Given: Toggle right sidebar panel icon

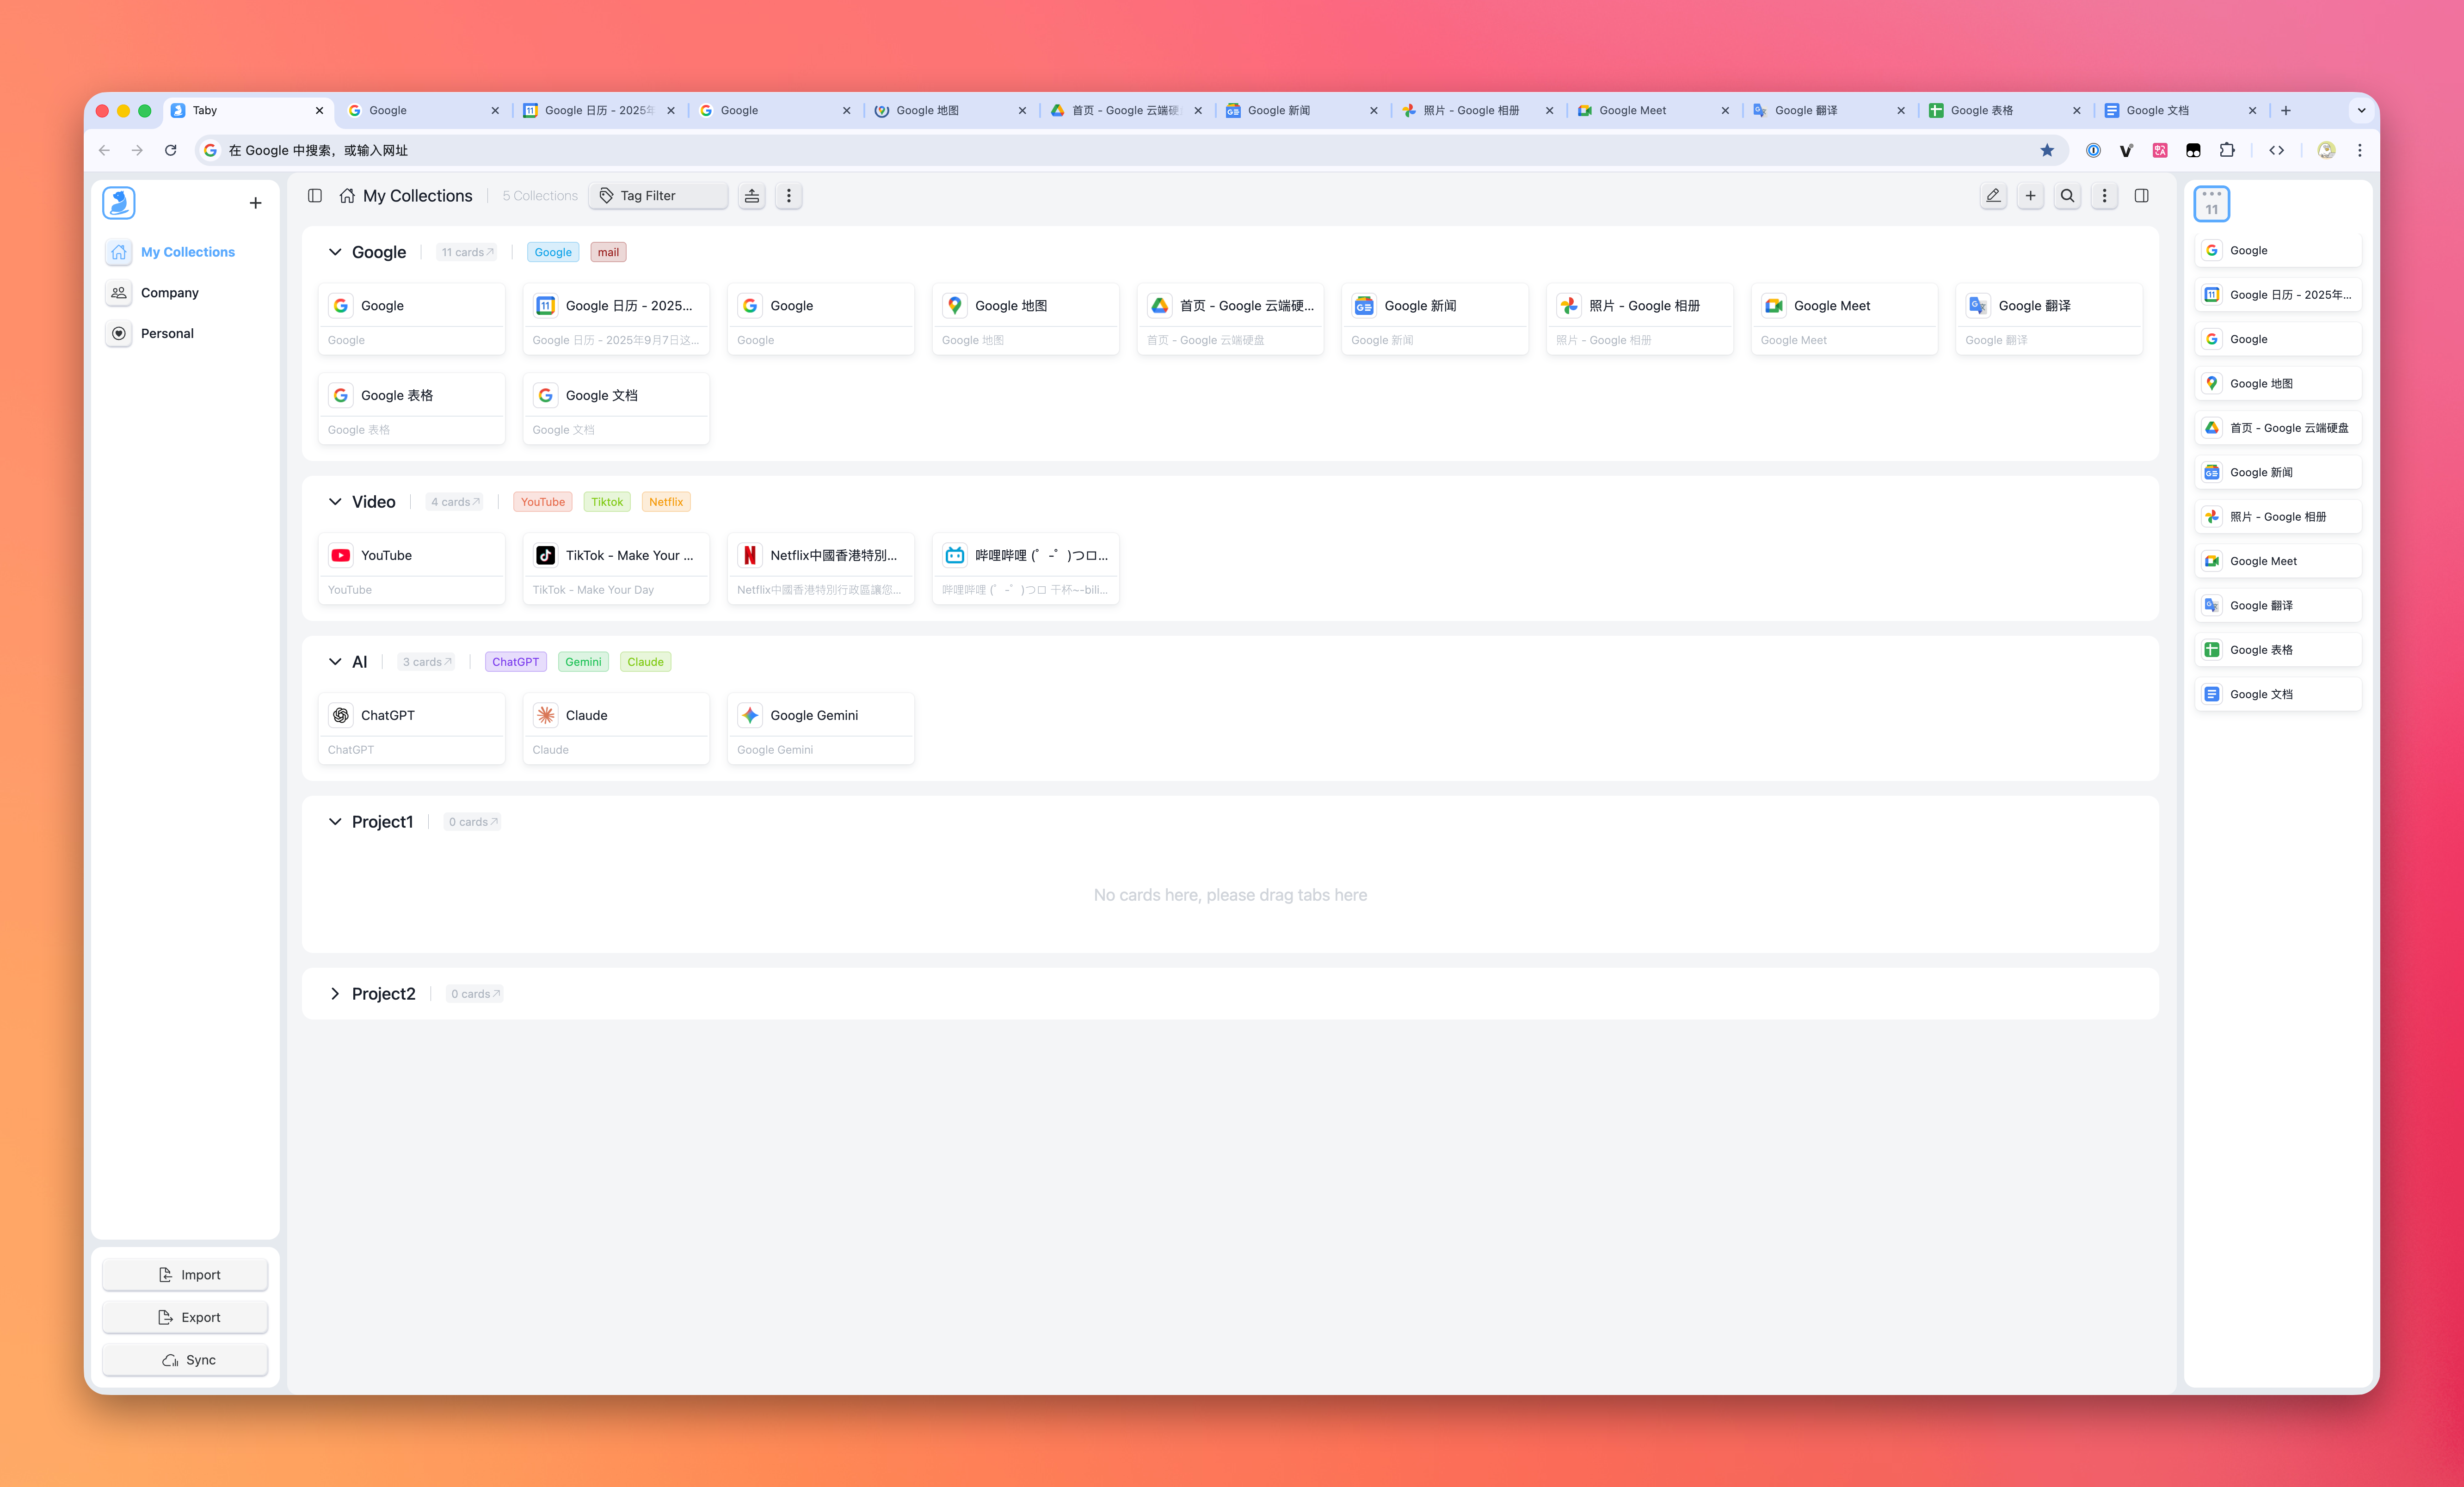Looking at the screenshot, I should tap(2141, 196).
